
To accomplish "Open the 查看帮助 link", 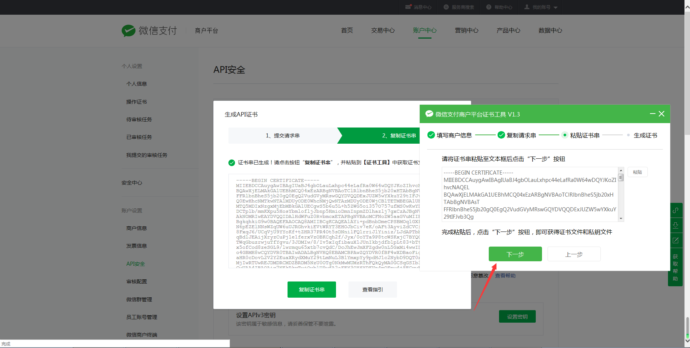I will click(505, 276).
